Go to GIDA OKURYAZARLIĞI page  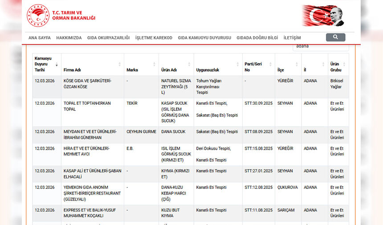point(108,38)
